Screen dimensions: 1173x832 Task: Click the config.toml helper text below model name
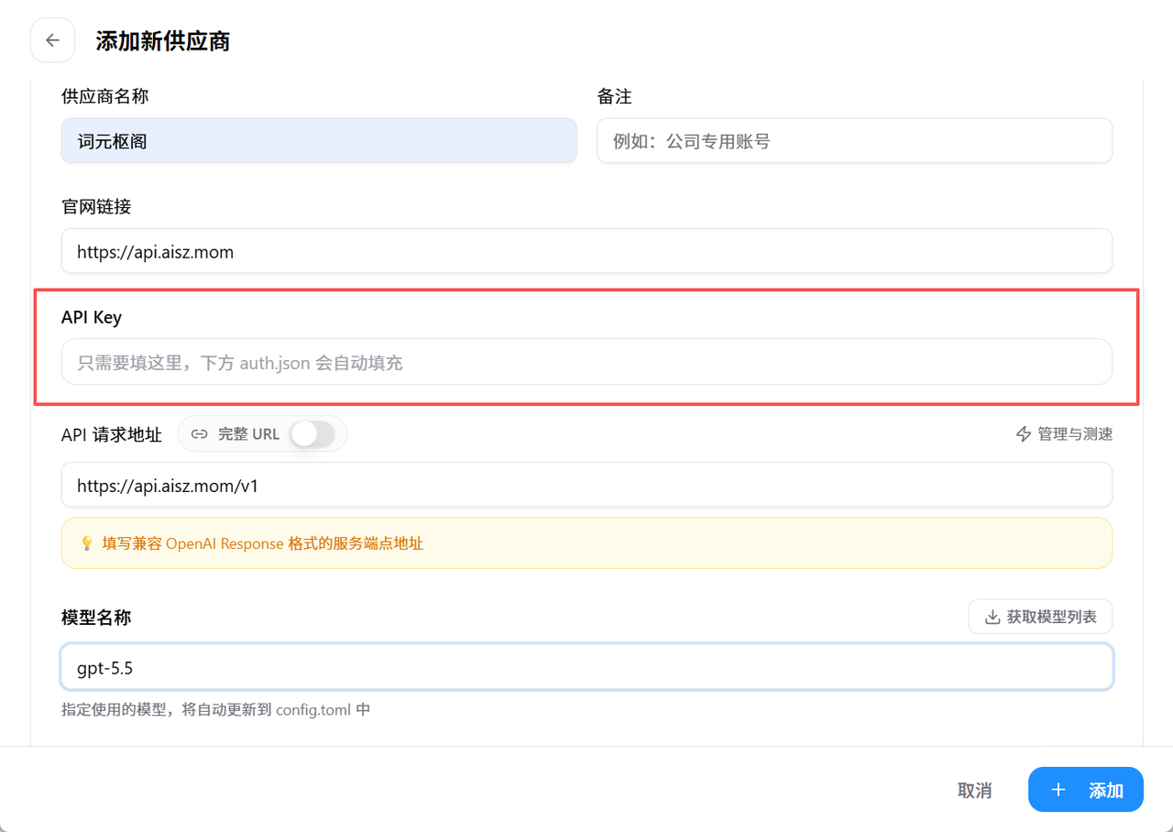tap(216, 710)
